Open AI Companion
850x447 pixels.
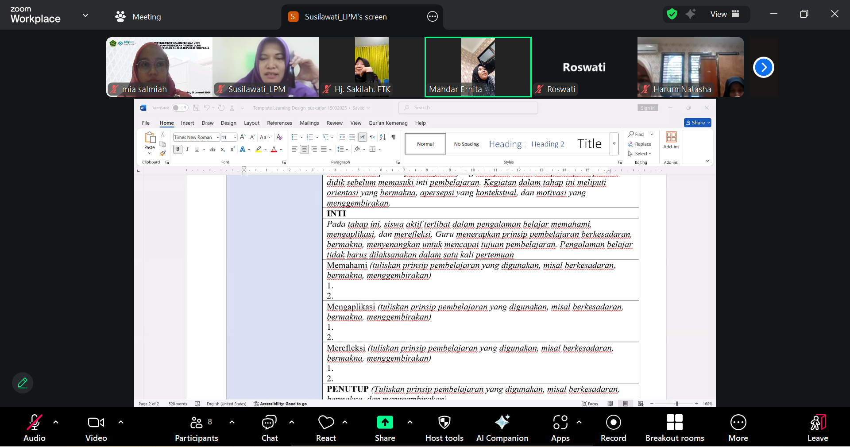click(502, 428)
